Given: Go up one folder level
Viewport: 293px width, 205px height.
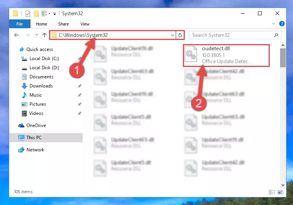Looking at the screenshot, I should pyautogui.click(x=45, y=35).
